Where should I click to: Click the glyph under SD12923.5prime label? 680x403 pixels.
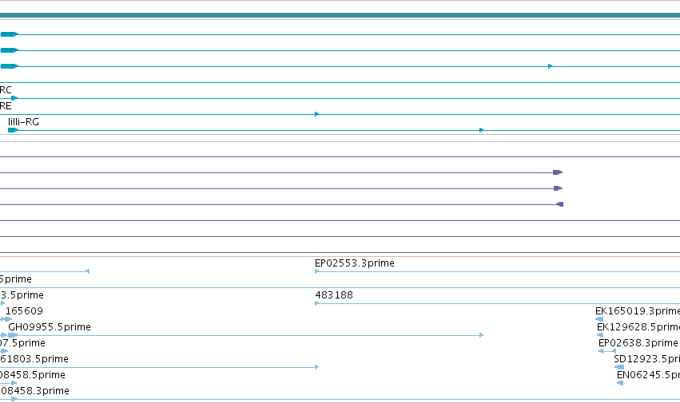[619, 367]
